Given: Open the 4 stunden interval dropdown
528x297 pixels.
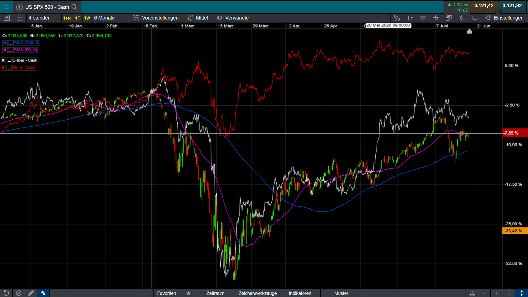Looking at the screenshot, I should tap(40, 18).
